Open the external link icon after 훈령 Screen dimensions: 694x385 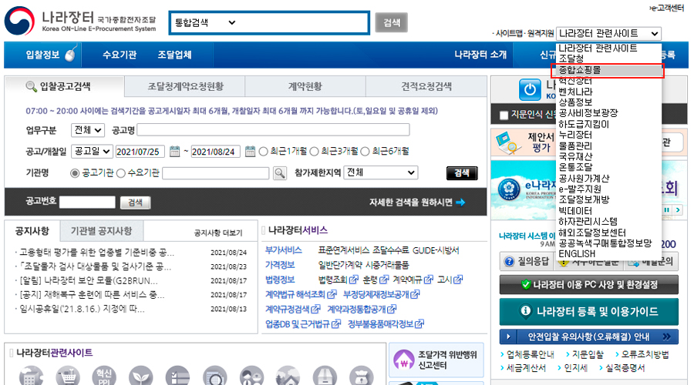click(384, 280)
